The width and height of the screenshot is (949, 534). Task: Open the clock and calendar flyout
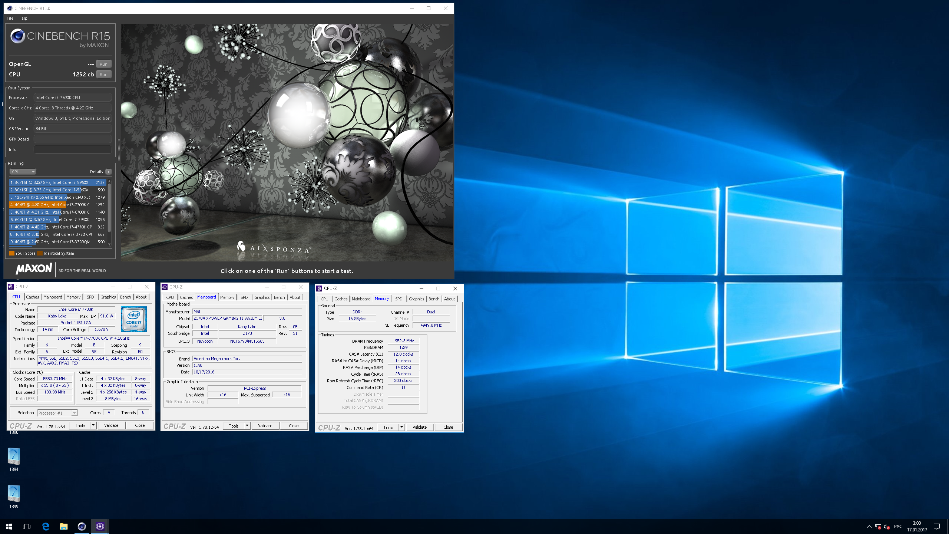pos(917,527)
